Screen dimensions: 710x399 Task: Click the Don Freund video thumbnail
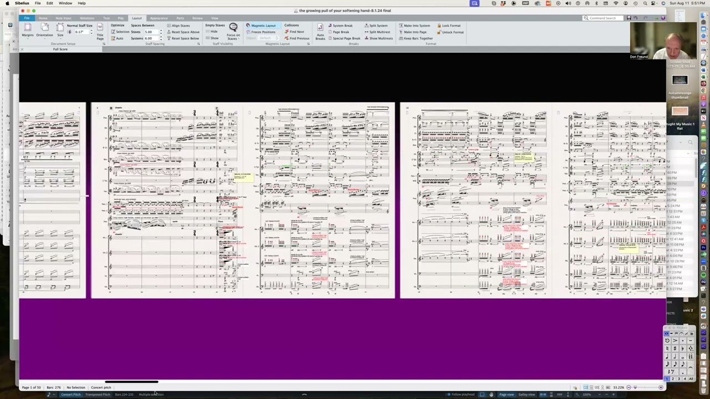[663, 40]
